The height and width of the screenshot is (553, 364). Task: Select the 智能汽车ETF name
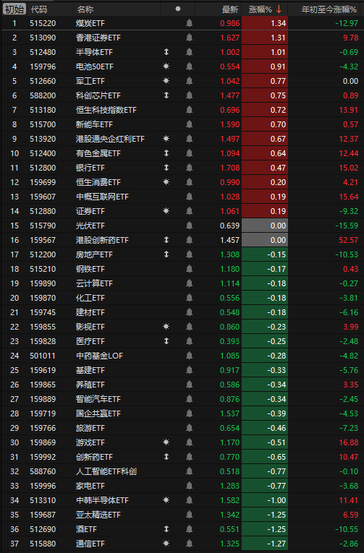(x=98, y=399)
